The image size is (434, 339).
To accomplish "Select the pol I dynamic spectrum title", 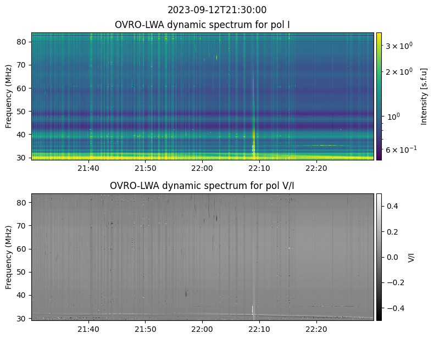I will pyautogui.click(x=202, y=25).
